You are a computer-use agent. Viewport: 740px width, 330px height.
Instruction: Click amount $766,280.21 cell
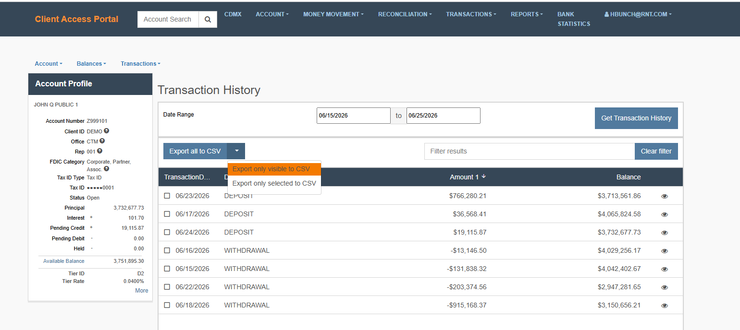(468, 196)
